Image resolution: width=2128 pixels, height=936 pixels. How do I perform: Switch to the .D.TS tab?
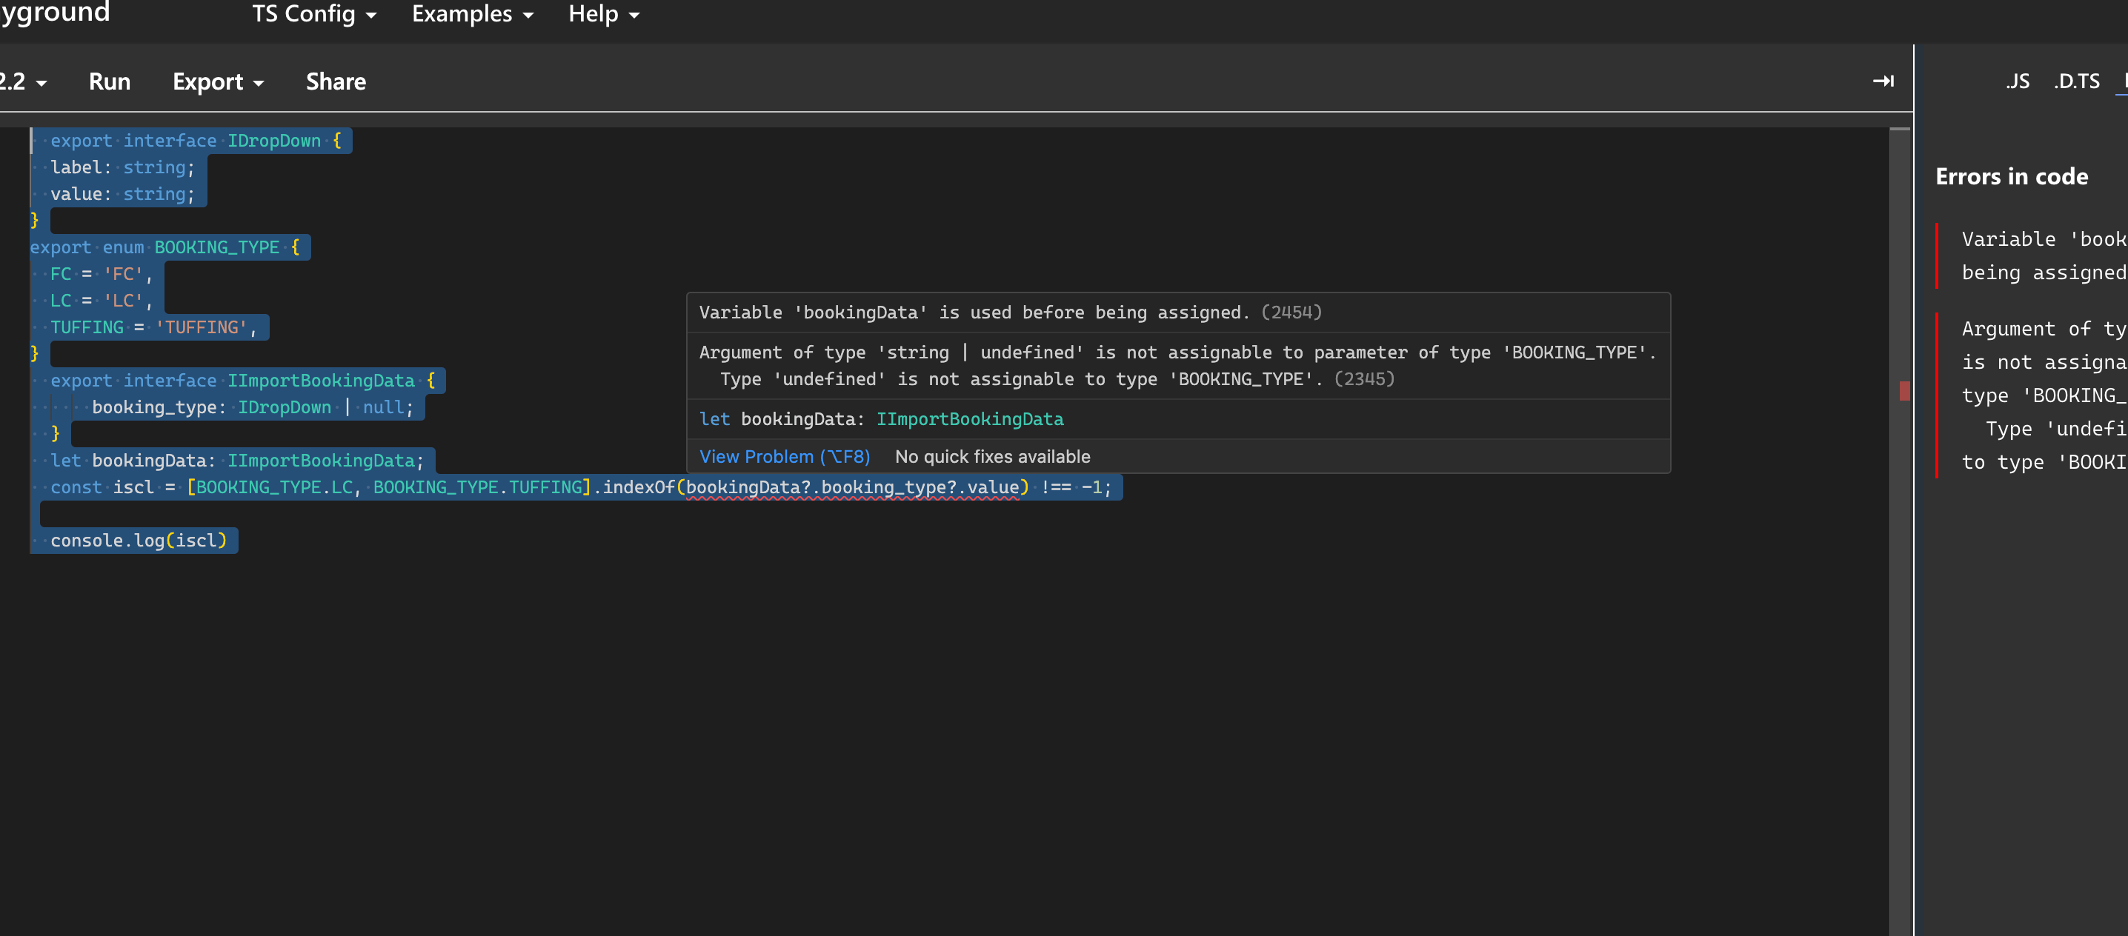click(x=2076, y=81)
